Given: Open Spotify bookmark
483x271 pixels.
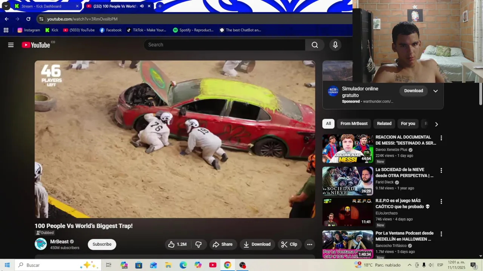Looking at the screenshot, I should [193, 30].
